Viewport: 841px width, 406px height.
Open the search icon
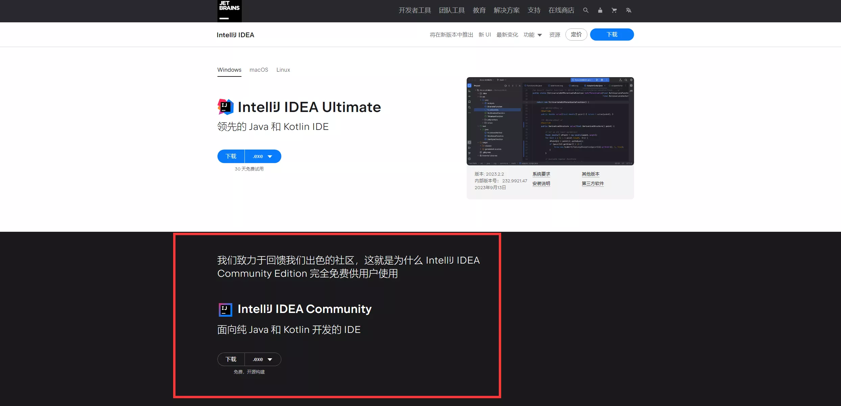(x=586, y=10)
